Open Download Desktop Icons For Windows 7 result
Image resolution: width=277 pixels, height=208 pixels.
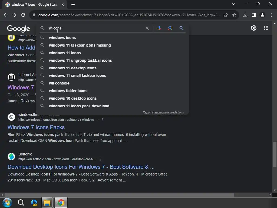click(x=81, y=167)
